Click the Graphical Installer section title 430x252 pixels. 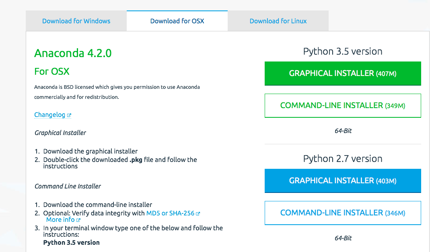pyautogui.click(x=60, y=133)
